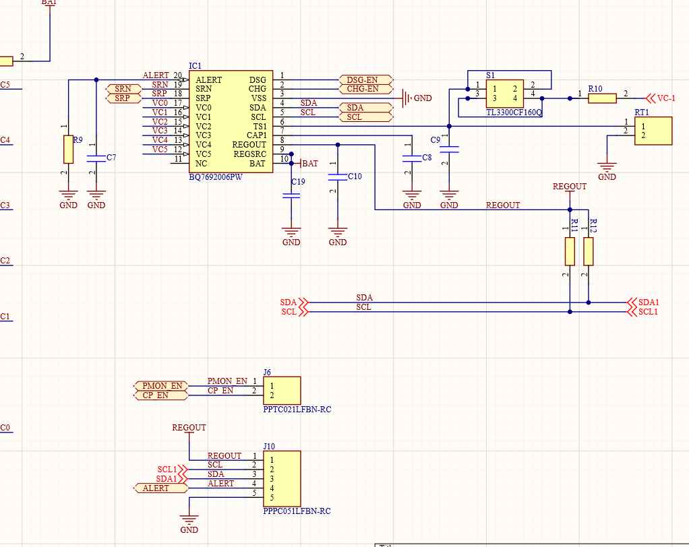Select the PMON_EN net label at J6
689x547 pixels.
point(227,381)
